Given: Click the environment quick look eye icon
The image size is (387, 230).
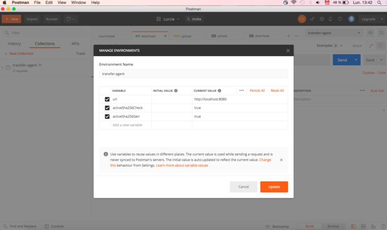Looking at the screenshot, I should [x=370, y=33].
